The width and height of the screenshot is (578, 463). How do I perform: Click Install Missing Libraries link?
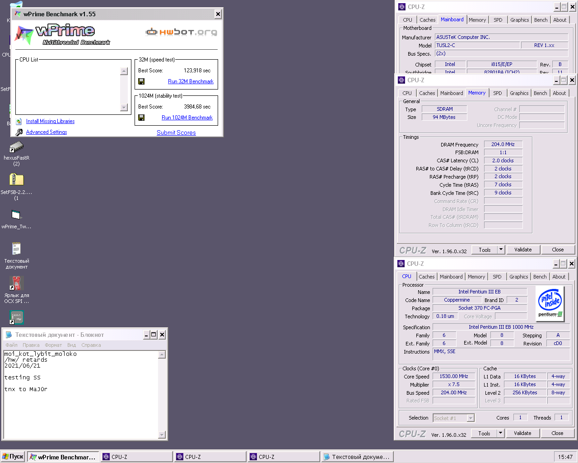point(50,121)
